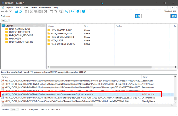Click the back navigation arrow

click(2, 11)
